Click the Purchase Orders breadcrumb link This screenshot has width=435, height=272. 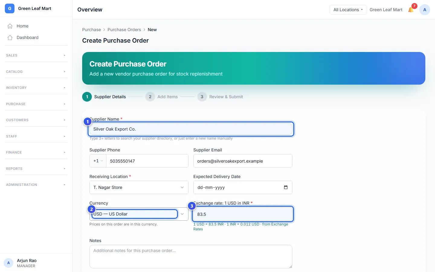click(x=124, y=30)
